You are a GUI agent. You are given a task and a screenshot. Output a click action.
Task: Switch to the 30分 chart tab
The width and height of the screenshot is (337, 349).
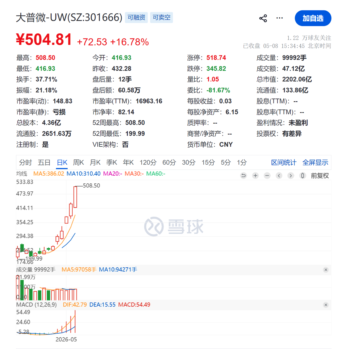click(x=189, y=162)
